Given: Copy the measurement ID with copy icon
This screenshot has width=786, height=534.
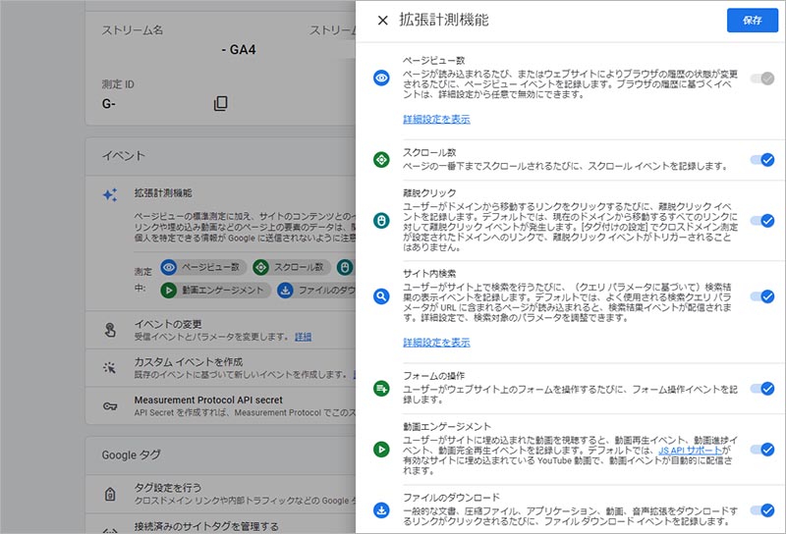Looking at the screenshot, I should [221, 103].
